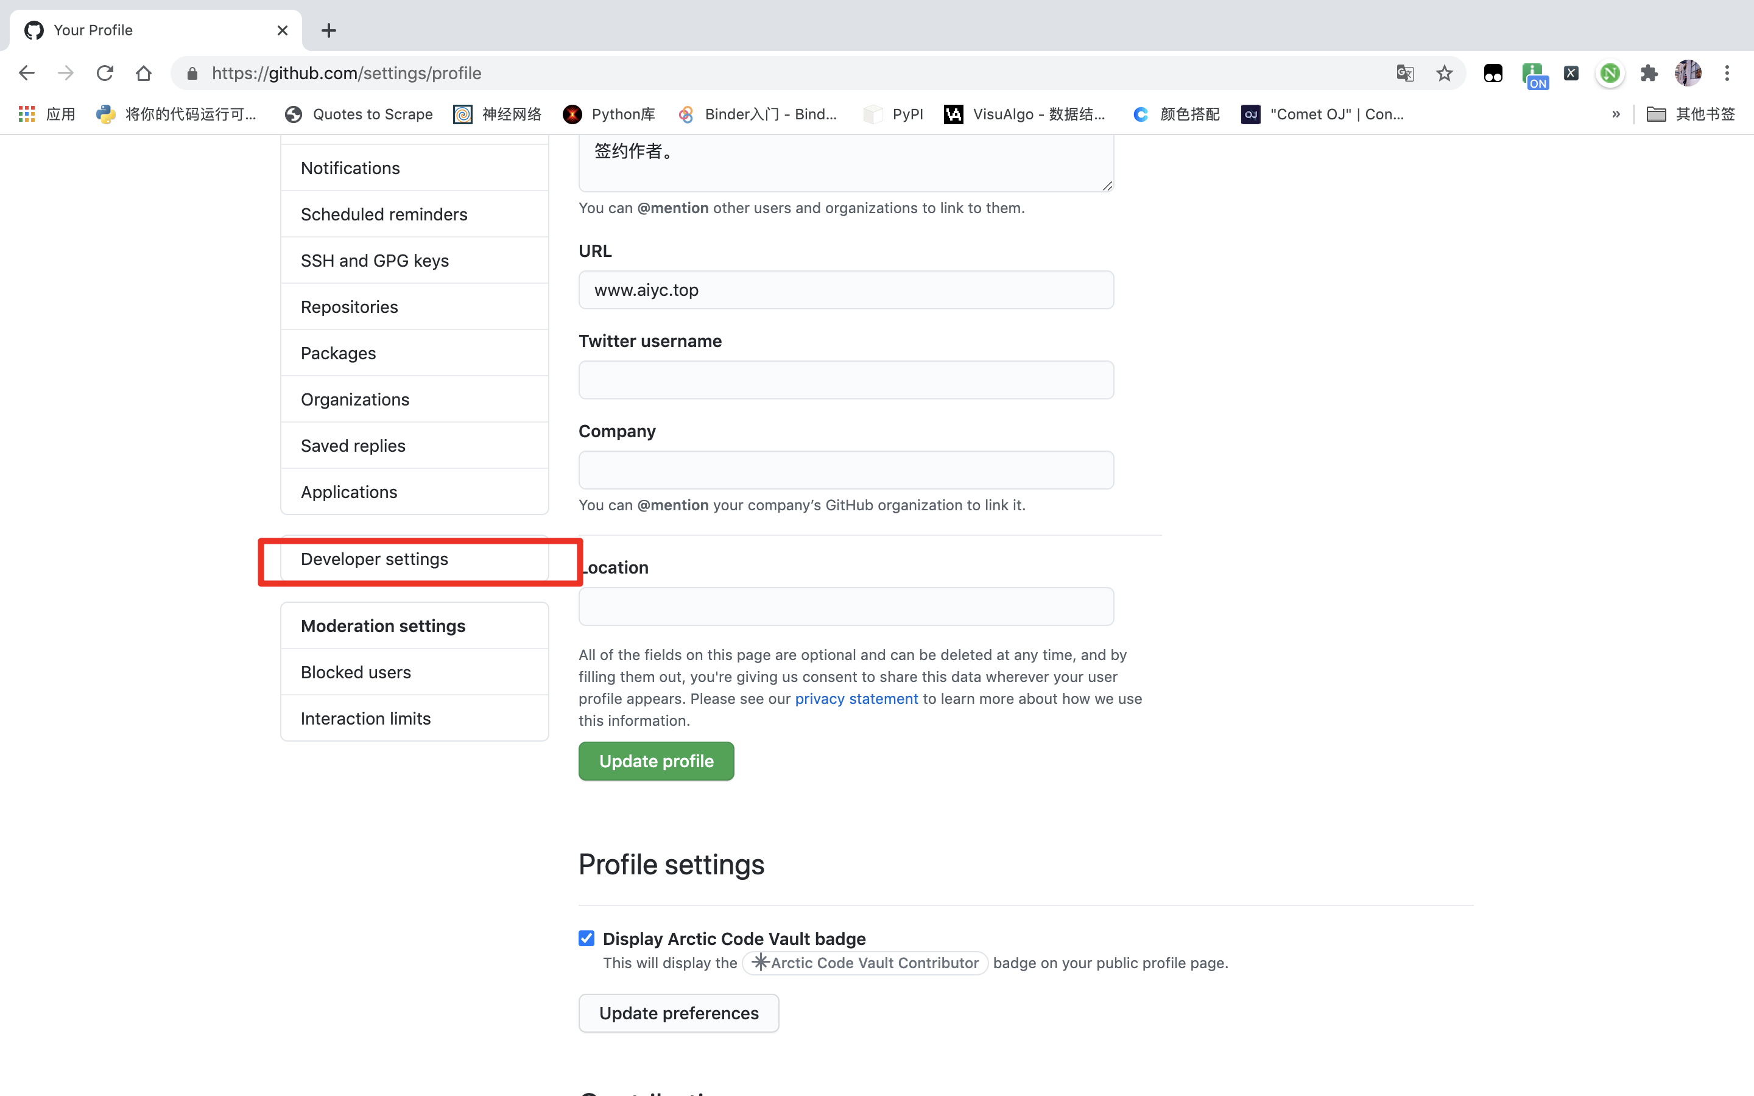Click the home icon in toolbar

point(144,73)
